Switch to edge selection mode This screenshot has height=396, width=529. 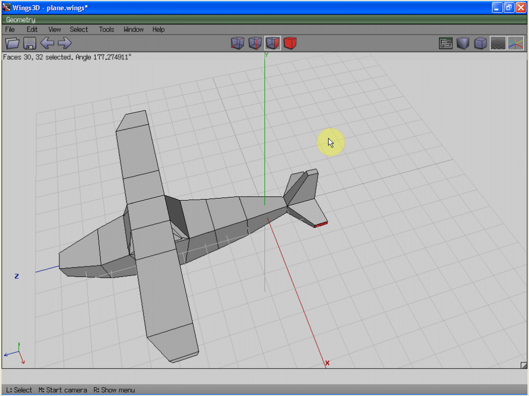click(255, 43)
